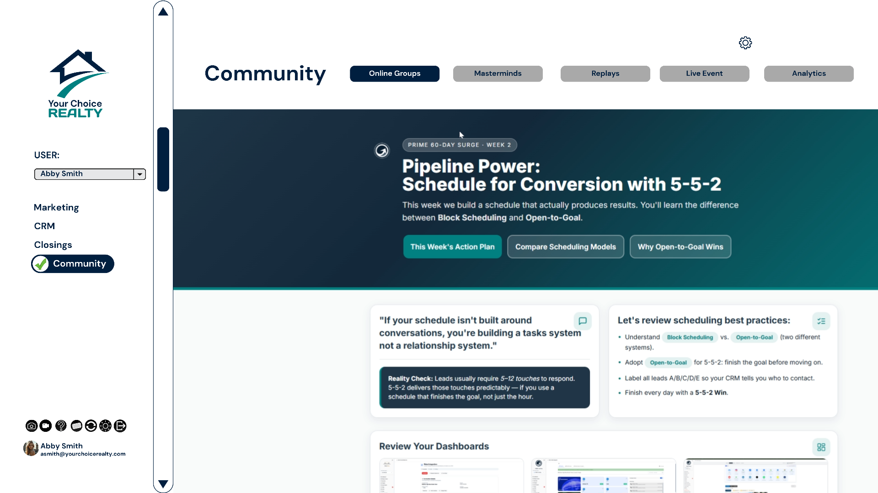Open the third dashboard thumbnail
The width and height of the screenshot is (878, 493).
[756, 476]
